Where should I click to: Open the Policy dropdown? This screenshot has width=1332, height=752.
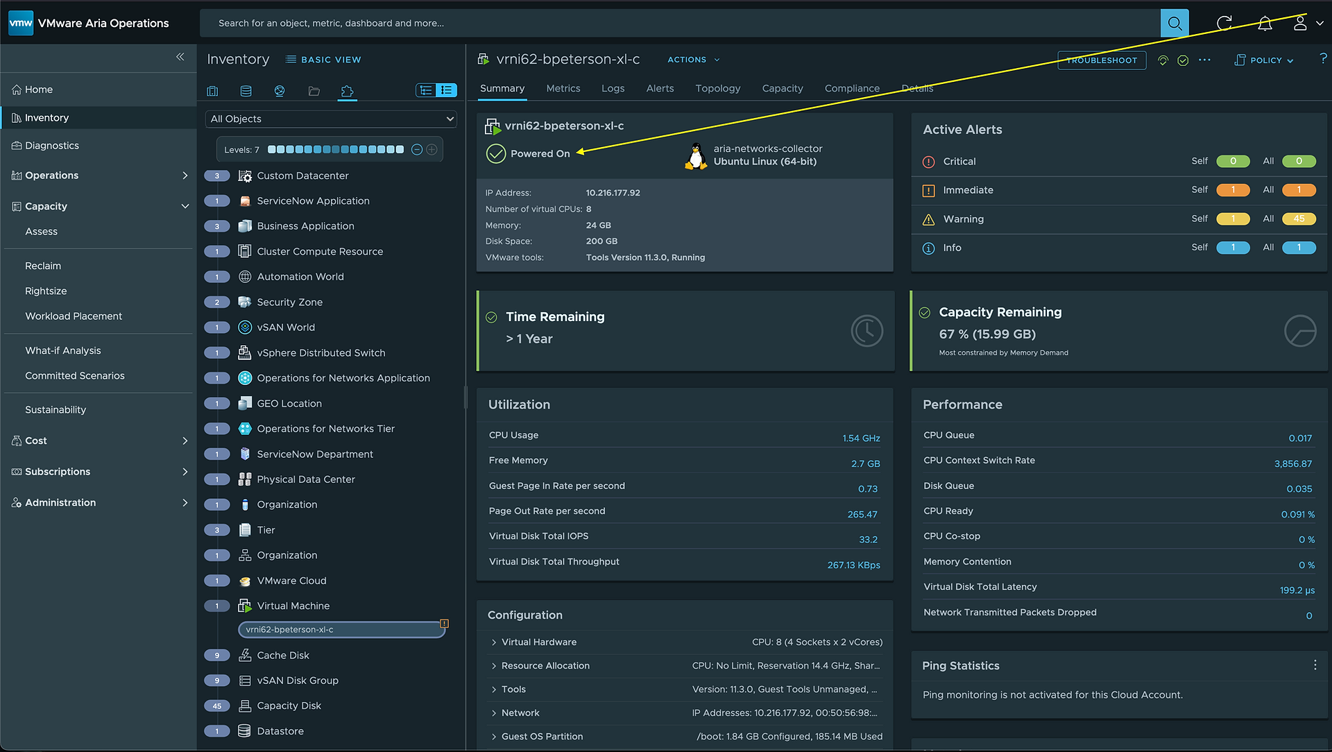pyautogui.click(x=1265, y=60)
